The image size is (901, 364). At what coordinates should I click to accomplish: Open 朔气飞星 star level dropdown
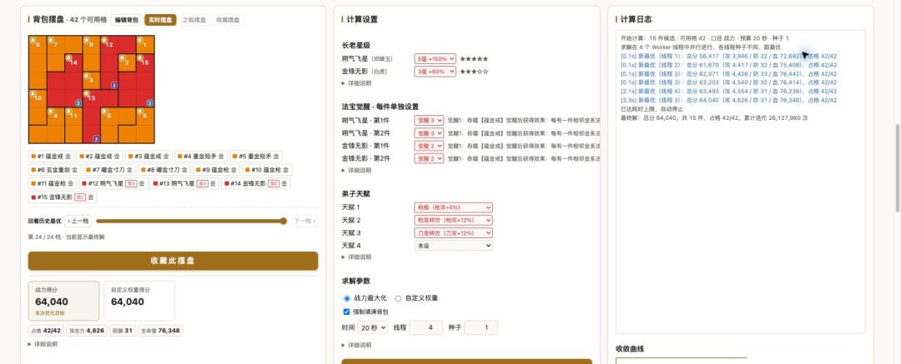click(x=435, y=58)
